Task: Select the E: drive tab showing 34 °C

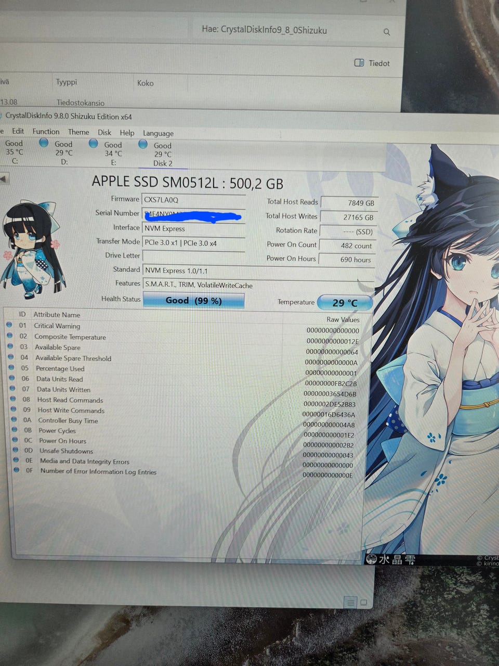Action: click(113, 153)
